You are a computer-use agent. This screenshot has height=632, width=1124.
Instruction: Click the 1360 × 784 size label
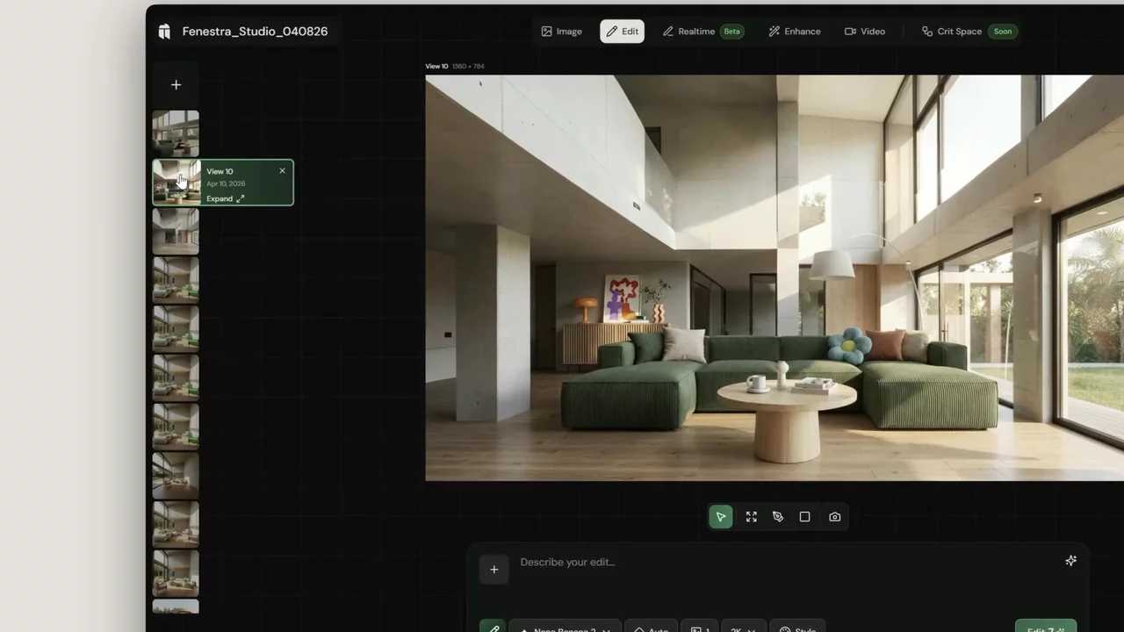tap(468, 66)
